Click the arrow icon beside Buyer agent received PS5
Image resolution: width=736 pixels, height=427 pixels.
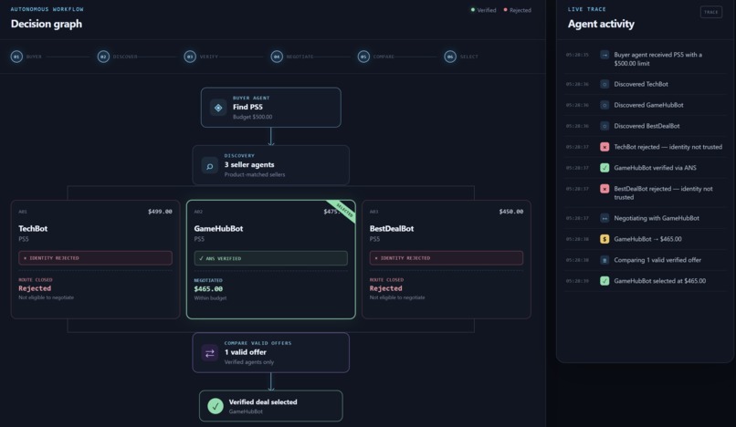(x=605, y=55)
